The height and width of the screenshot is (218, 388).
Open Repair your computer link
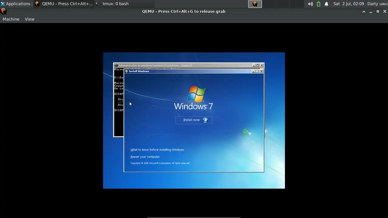145,157
